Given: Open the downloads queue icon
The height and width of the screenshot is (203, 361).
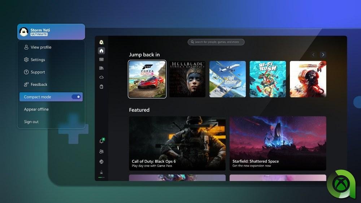Looking at the screenshot, I should click(x=101, y=172).
